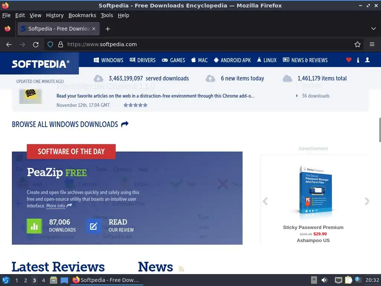This screenshot has height=286, width=381.
Task: Click the page vertical scrollbar
Action: point(380,130)
